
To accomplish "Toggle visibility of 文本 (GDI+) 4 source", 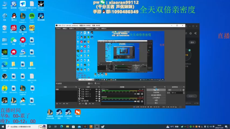I will 96,89.
